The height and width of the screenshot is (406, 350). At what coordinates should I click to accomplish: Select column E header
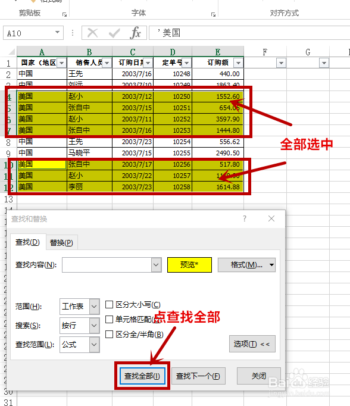[x=218, y=52]
